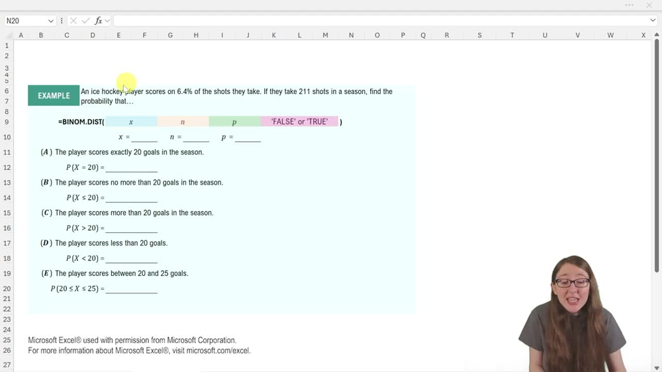Click the vertical dots beside Name Box
Viewport: 662px width, 372px height.
pyautogui.click(x=62, y=21)
